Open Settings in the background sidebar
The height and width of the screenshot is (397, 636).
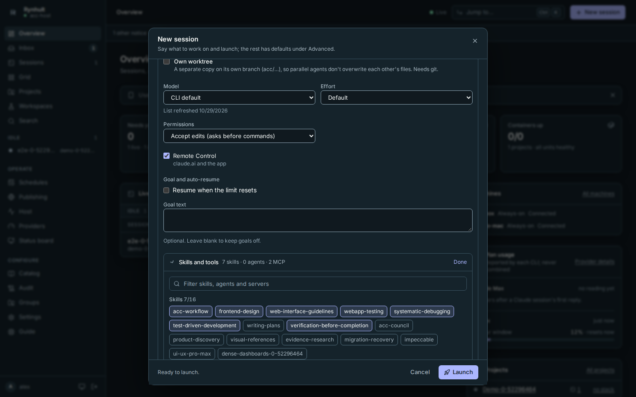click(x=53, y=317)
